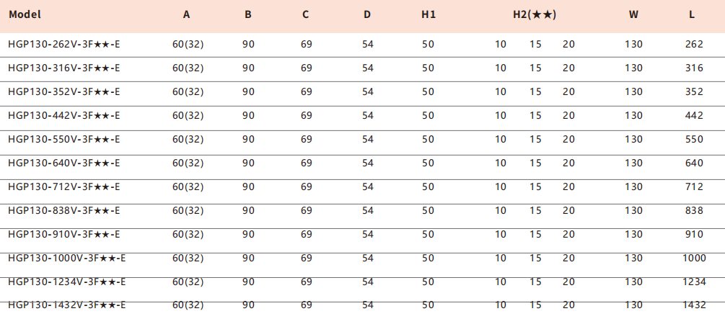Click model HGP130-1432V-3F★★-E
725x324 pixels.
[67, 305]
